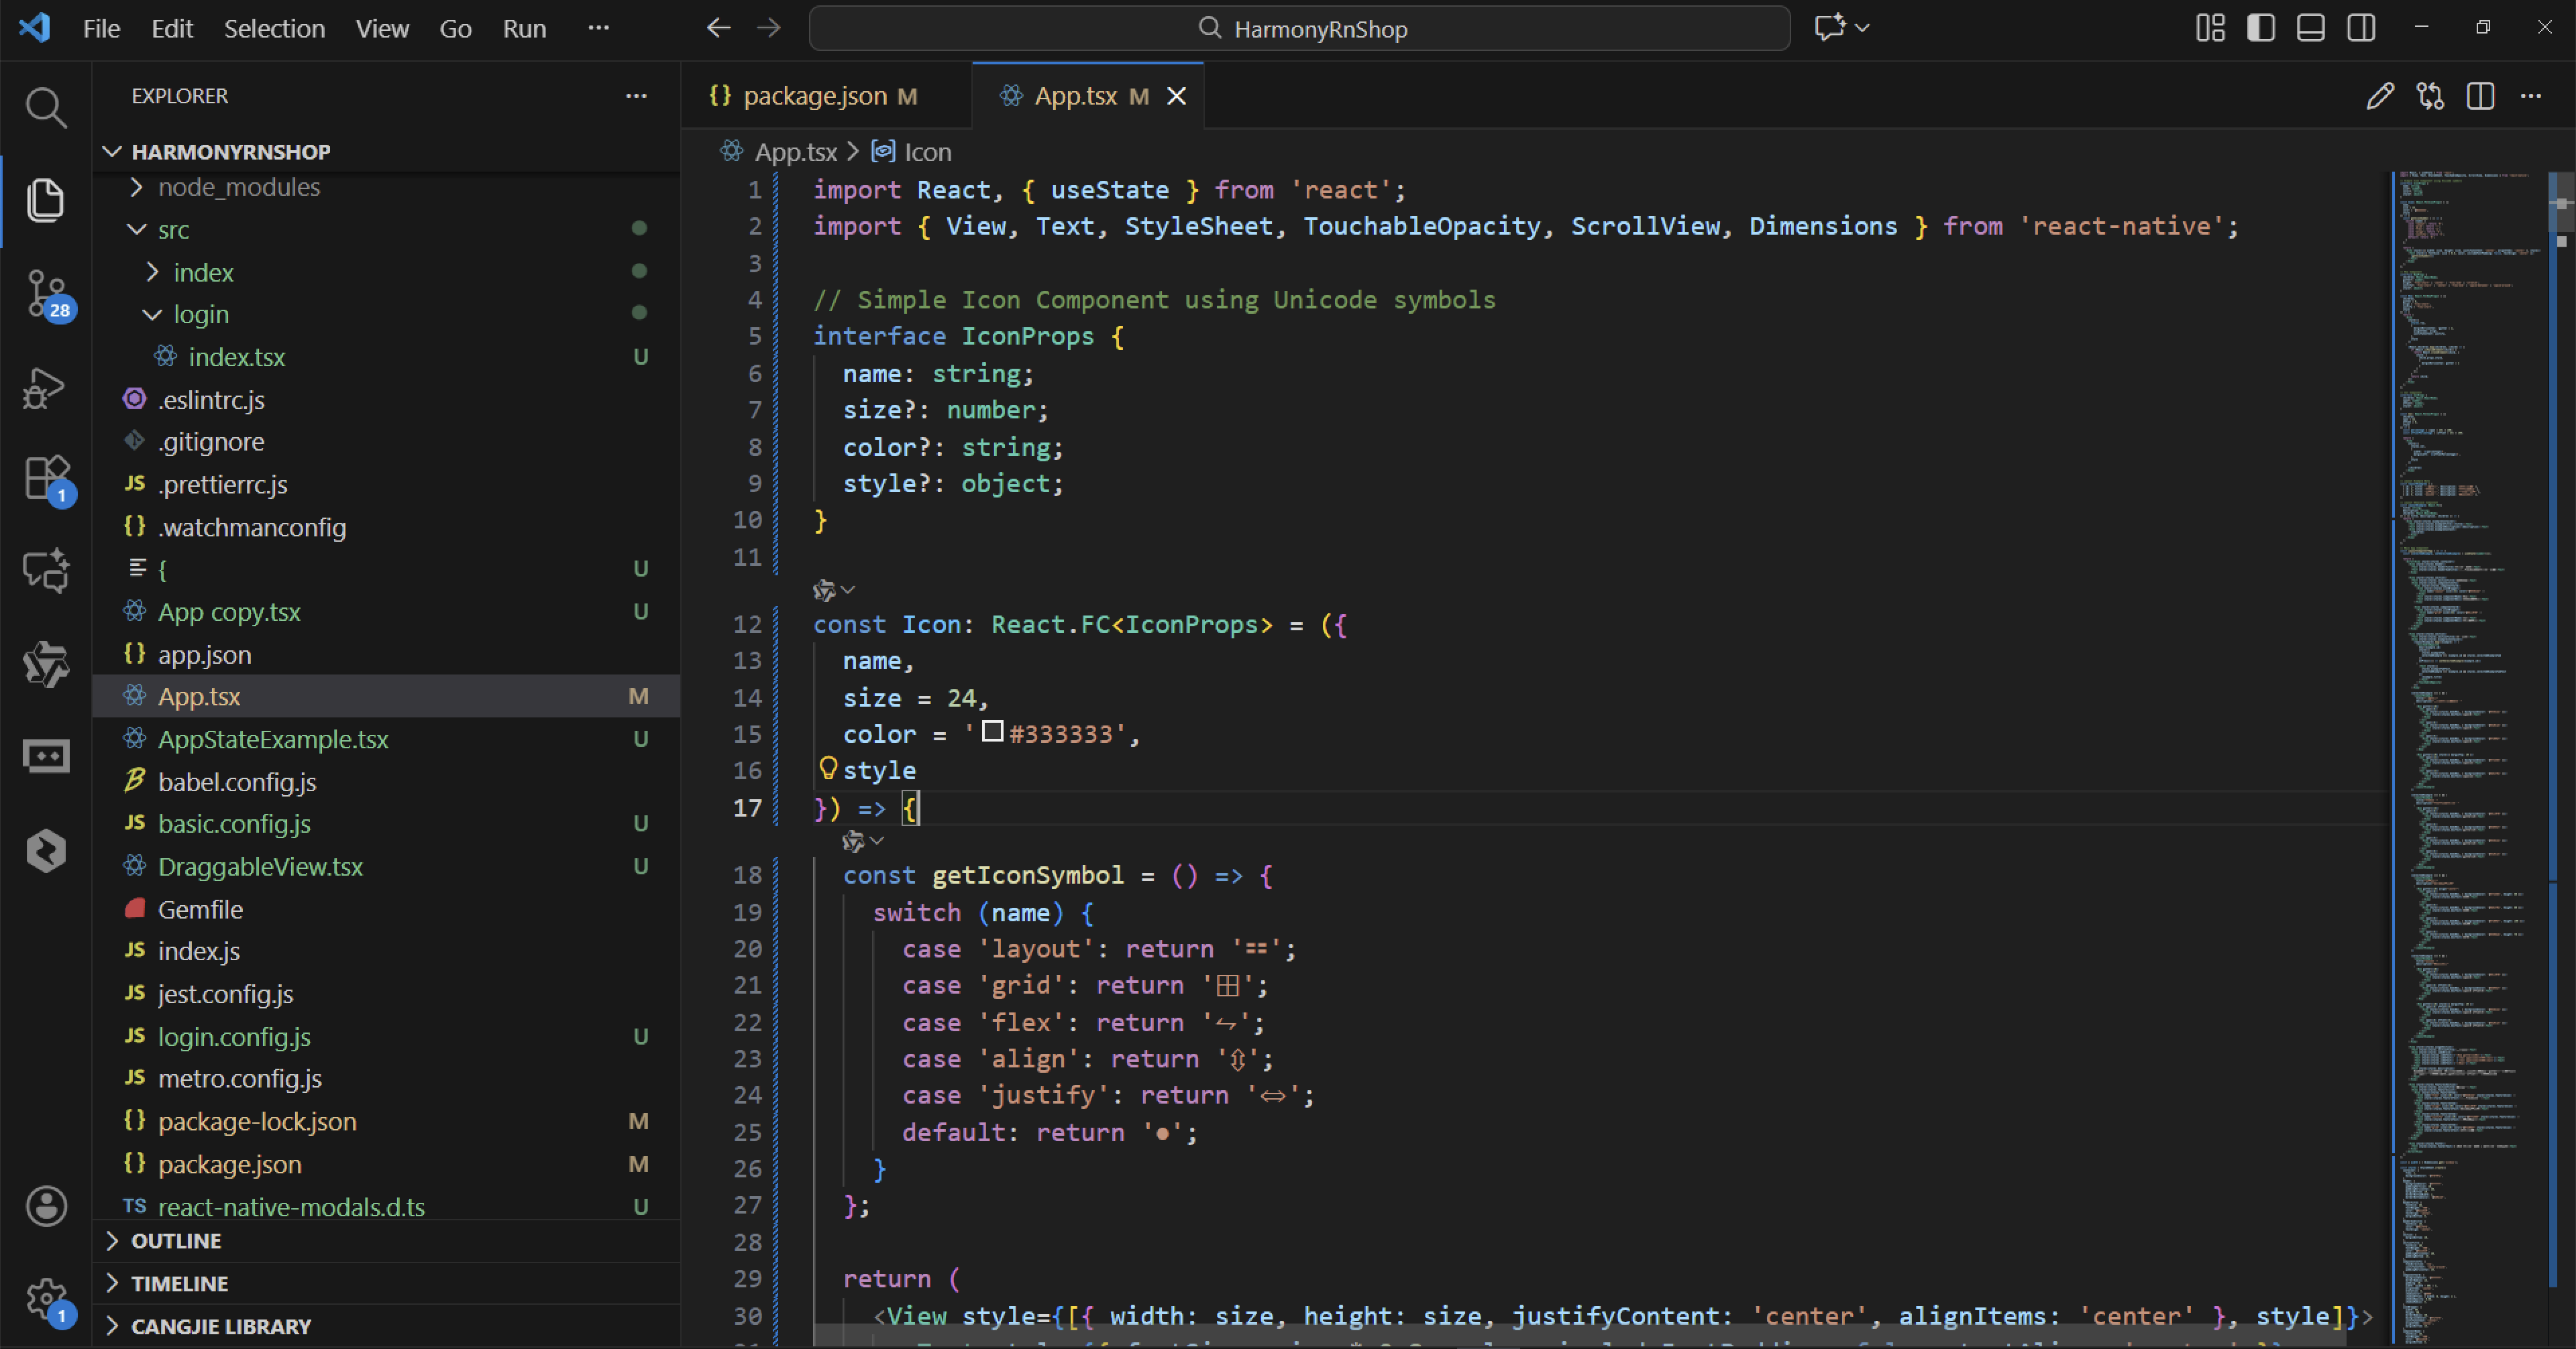Expand the OUTLINE section
This screenshot has width=2576, height=1349.
pos(176,1241)
